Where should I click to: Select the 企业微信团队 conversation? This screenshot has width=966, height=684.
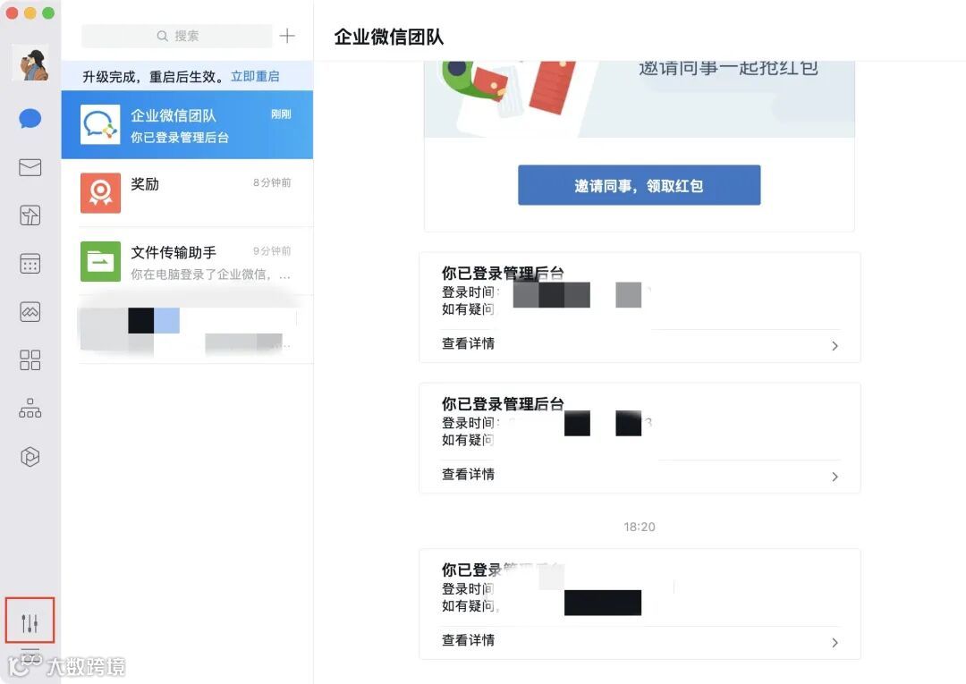tap(187, 125)
